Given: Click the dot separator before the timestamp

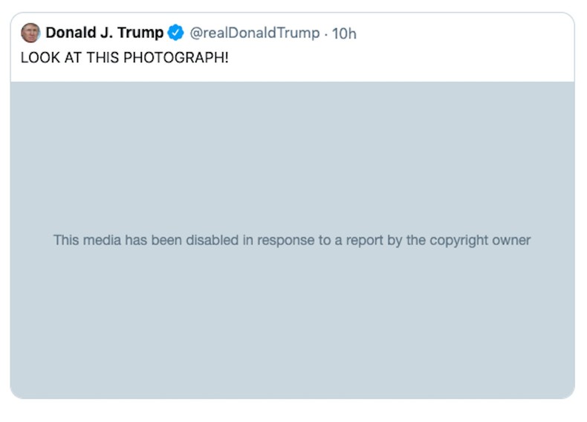Looking at the screenshot, I should 325,33.
